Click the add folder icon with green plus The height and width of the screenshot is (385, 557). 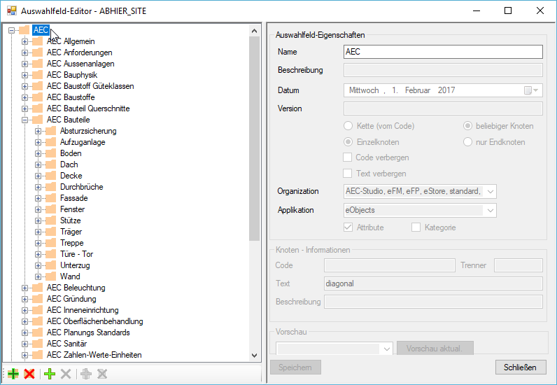pos(13,374)
